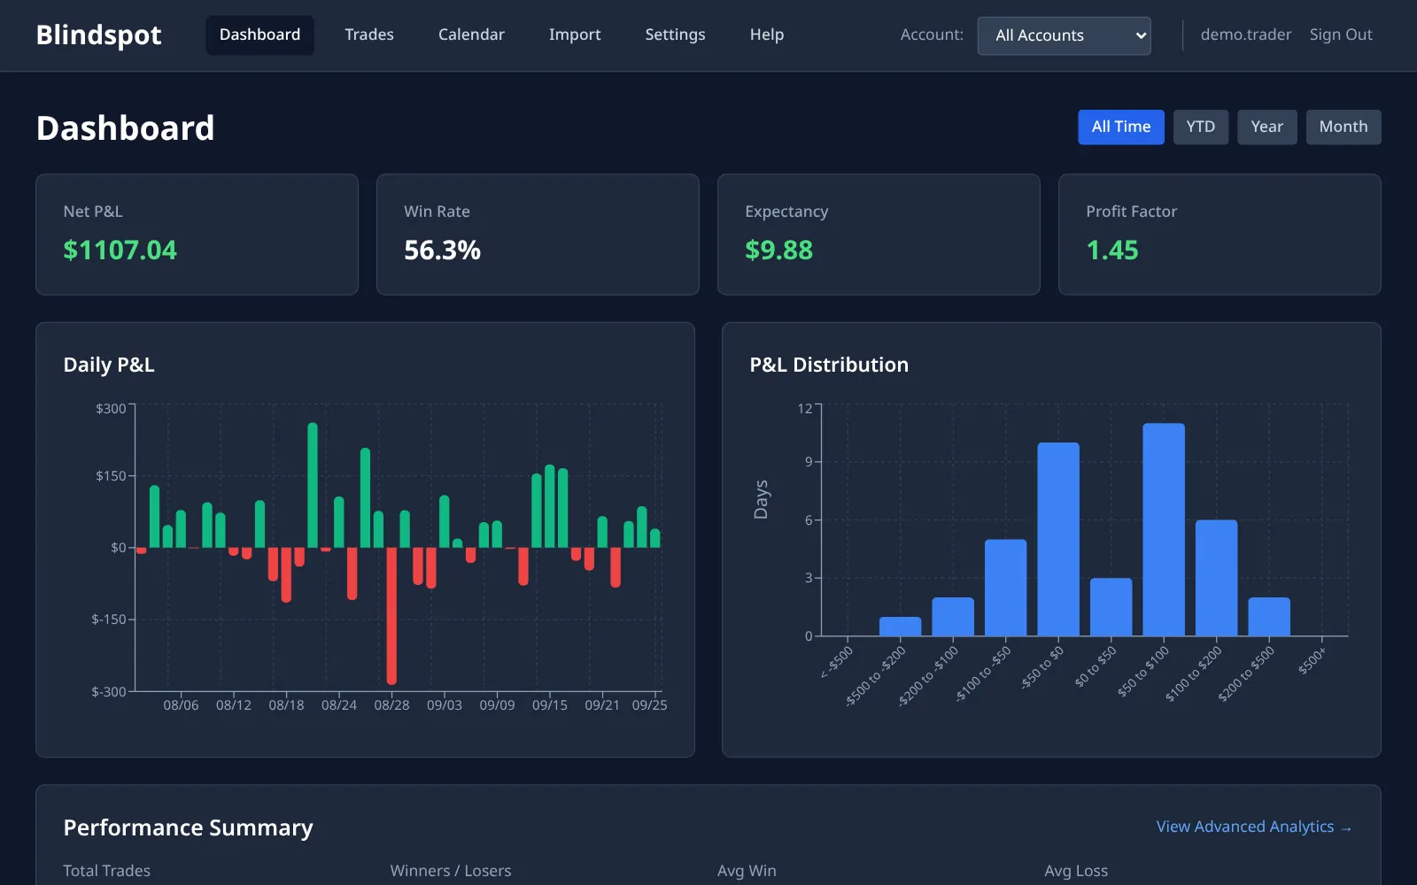Click the Profit Factor value 1.45
This screenshot has width=1417, height=885.
1112,250
